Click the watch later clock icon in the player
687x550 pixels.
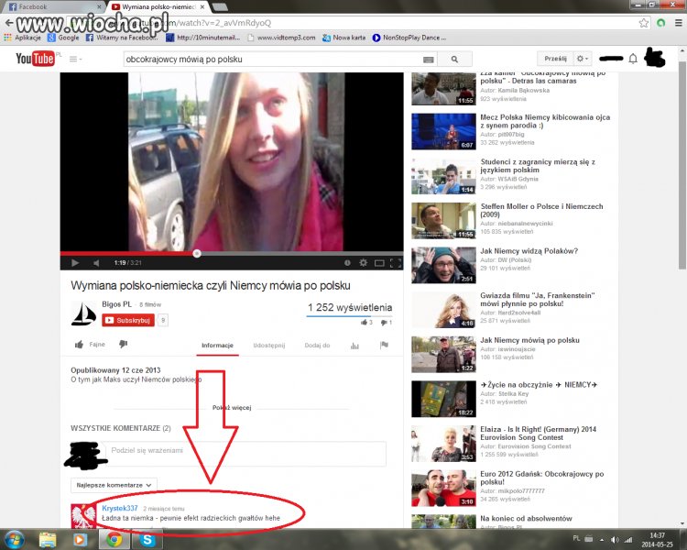click(347, 263)
